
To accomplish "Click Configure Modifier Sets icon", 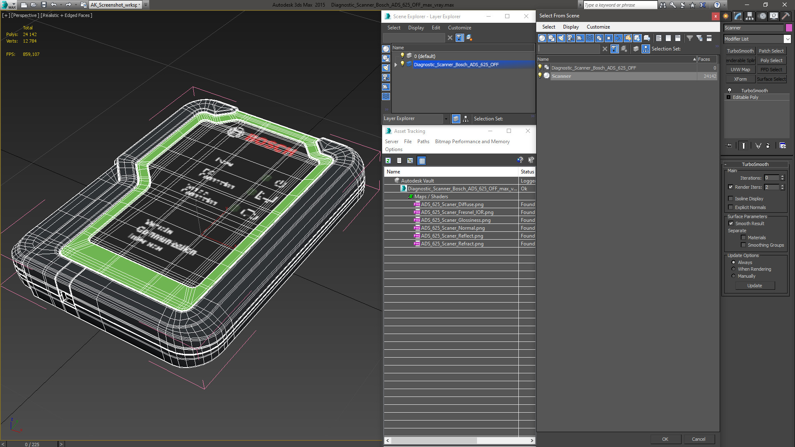I will tap(783, 146).
